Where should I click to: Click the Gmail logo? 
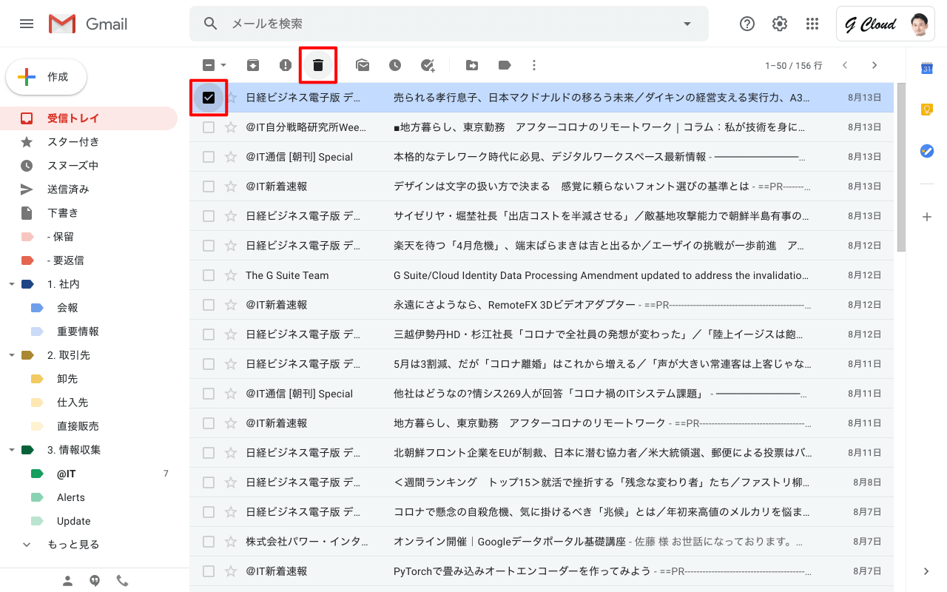pyautogui.click(x=89, y=24)
